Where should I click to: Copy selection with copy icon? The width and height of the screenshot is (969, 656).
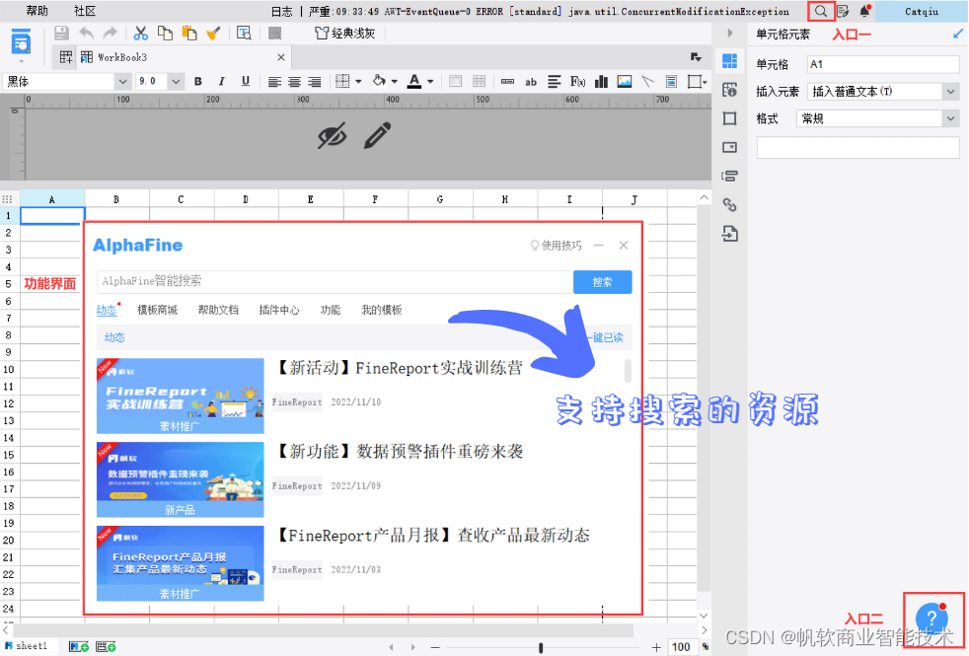pos(165,34)
